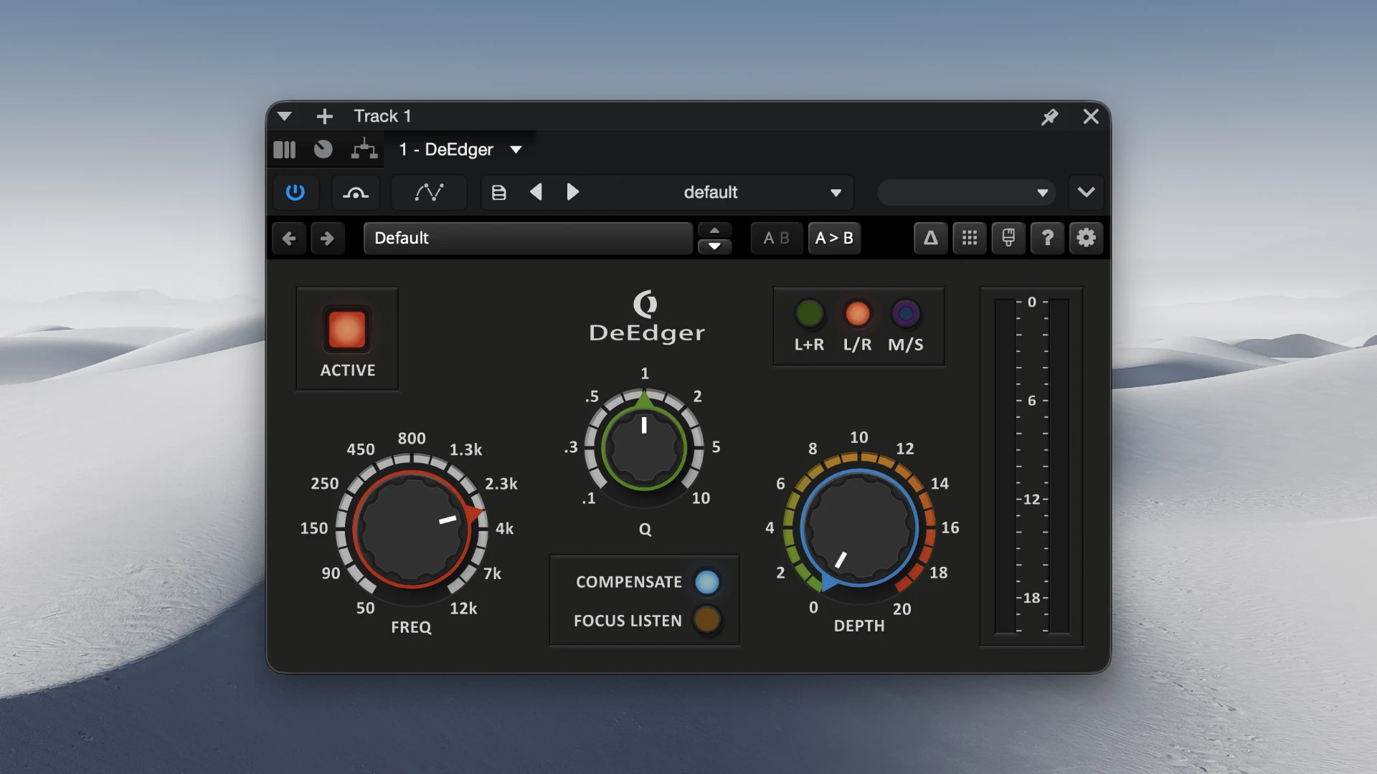Click the undo left arrow button

(x=289, y=238)
